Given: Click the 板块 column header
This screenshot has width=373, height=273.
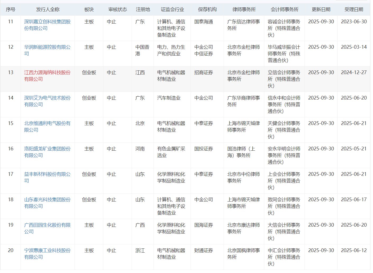Looking at the screenshot, I should click(x=89, y=10).
